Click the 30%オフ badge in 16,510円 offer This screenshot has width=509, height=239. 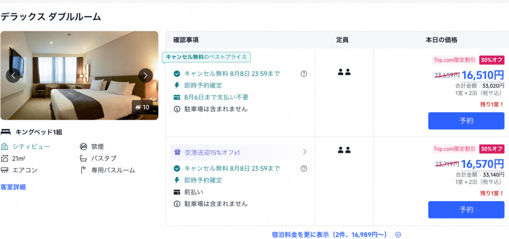492,60
